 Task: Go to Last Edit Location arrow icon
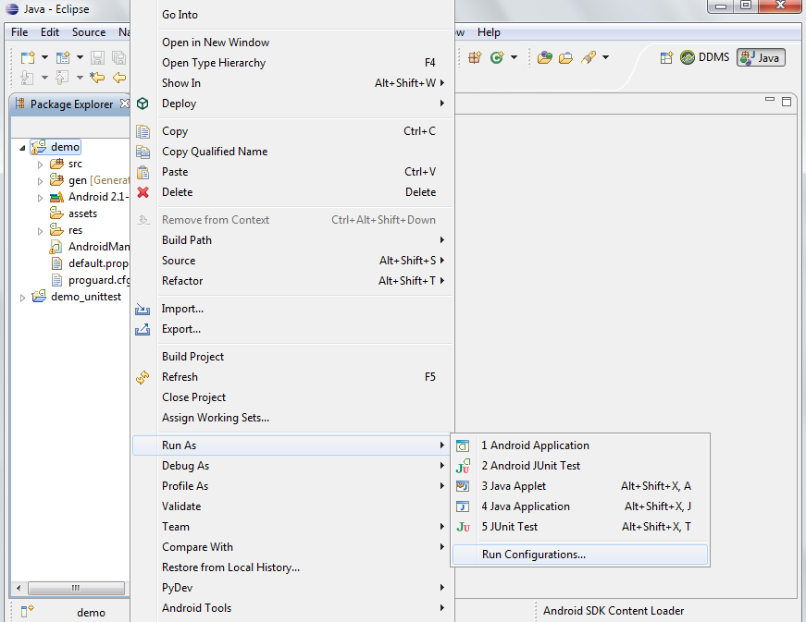click(x=97, y=78)
